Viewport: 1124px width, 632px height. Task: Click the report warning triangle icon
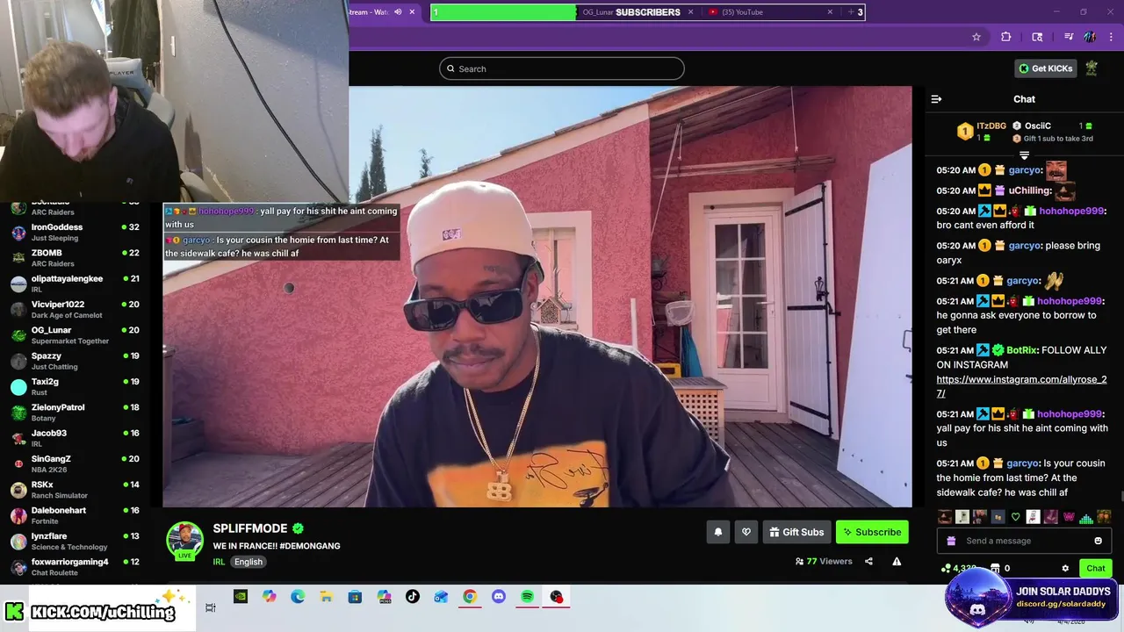[897, 562]
